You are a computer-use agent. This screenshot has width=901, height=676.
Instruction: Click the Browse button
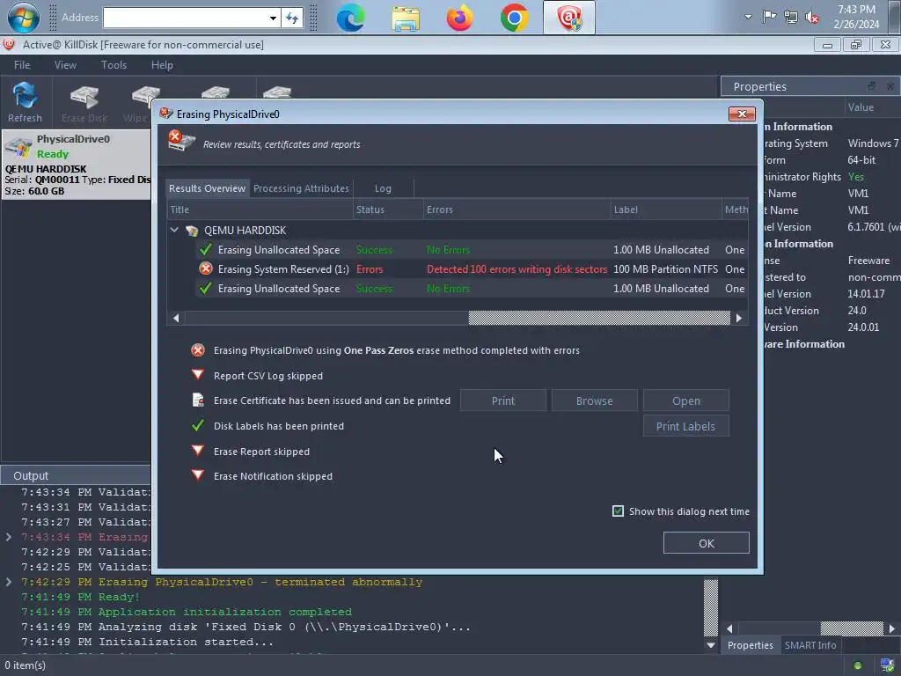594,400
